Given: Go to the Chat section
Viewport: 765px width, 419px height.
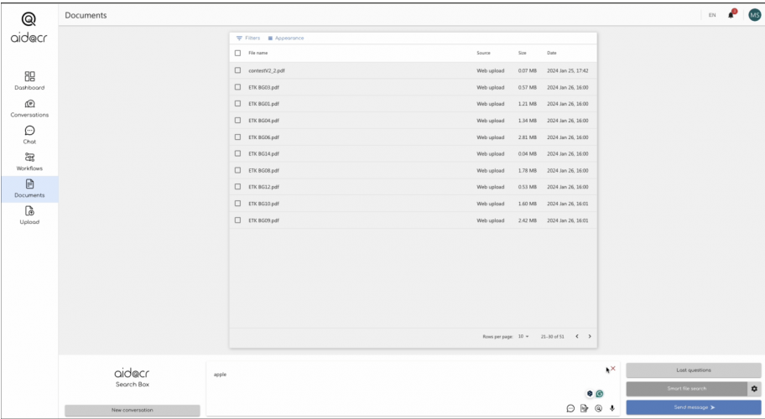Looking at the screenshot, I should coord(29,134).
